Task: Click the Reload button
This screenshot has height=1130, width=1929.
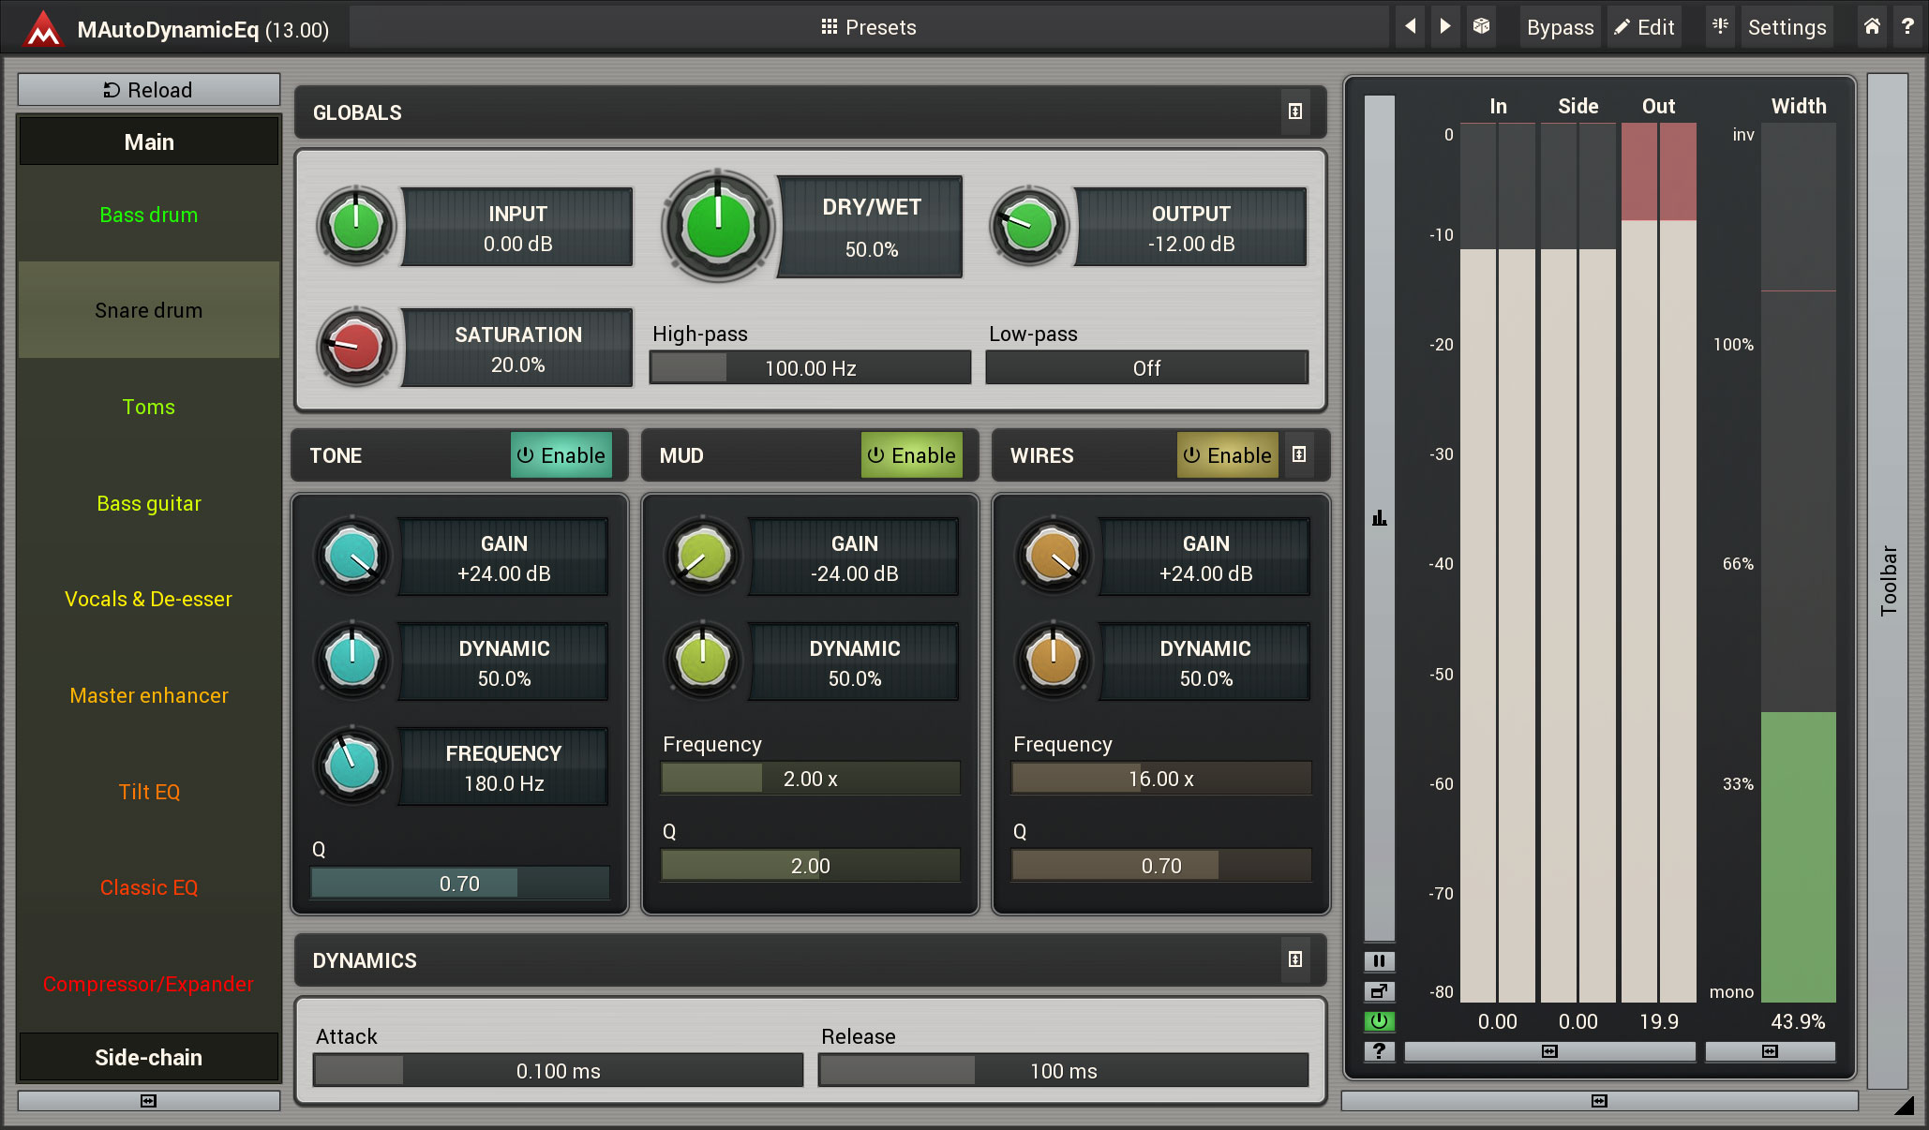Action: point(149,90)
